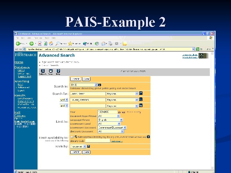
Task: Click the Library Code input field
Action: pos(98,141)
